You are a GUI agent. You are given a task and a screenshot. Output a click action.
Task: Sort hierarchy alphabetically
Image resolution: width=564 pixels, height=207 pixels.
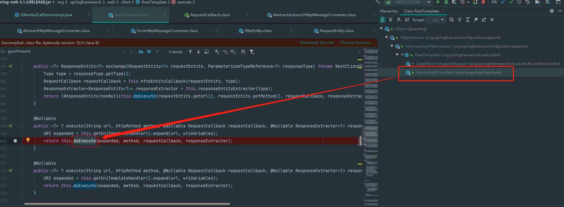(x=407, y=20)
